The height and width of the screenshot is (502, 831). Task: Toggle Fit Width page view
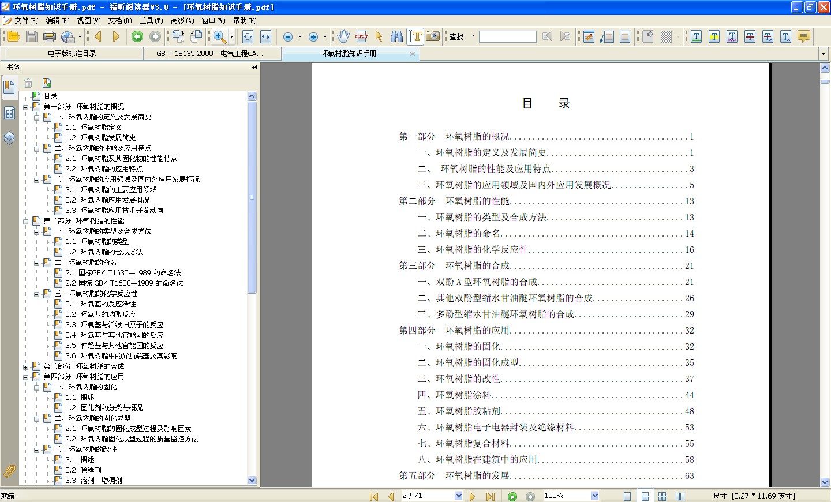(x=264, y=36)
